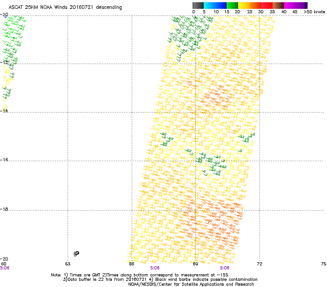Click the yellow segment of the color bar
327x287 pixels.
pos(244,5)
